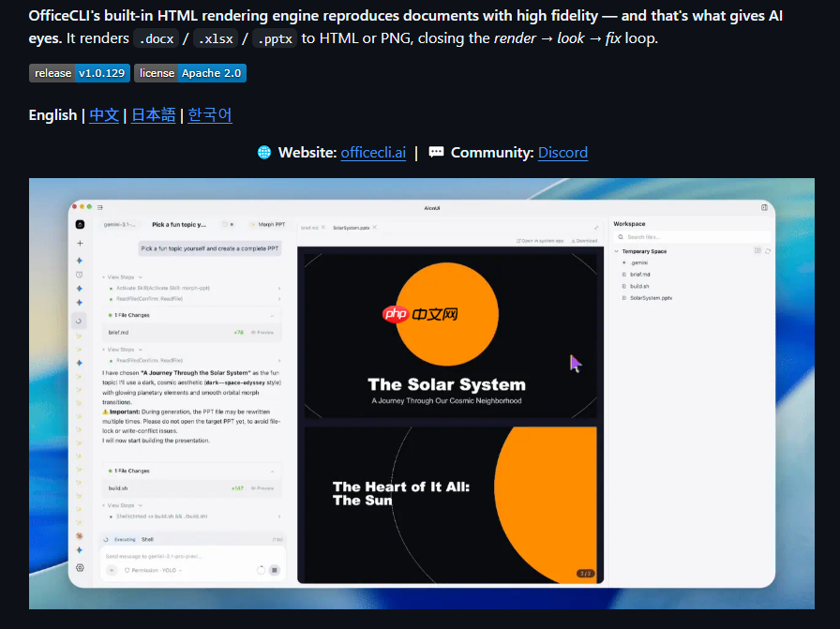Screen dimensions: 840x629
Task: Close the brief.md tab in preview pane
Action: 323,228
